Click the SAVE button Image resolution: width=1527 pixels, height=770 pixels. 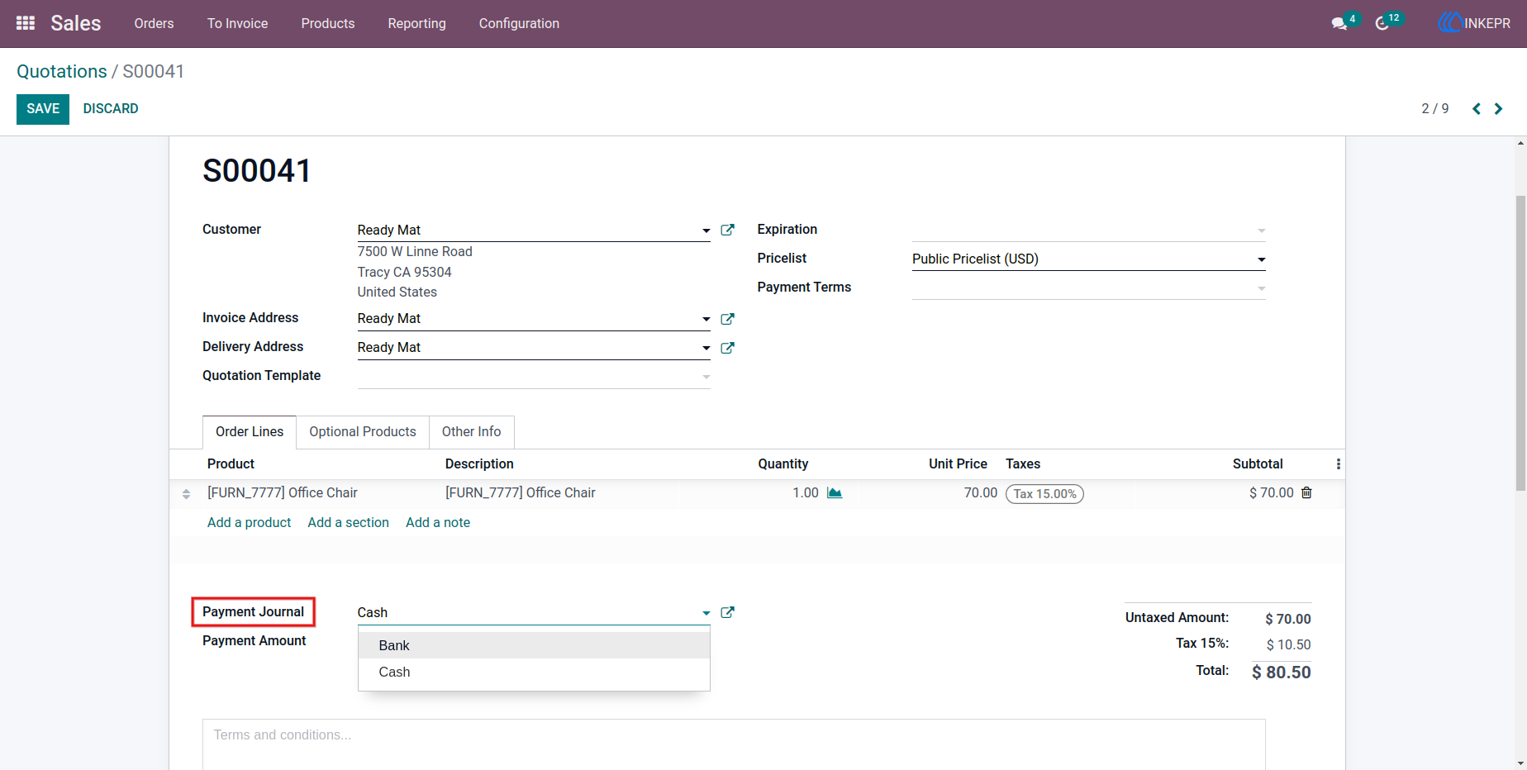pyautogui.click(x=43, y=109)
